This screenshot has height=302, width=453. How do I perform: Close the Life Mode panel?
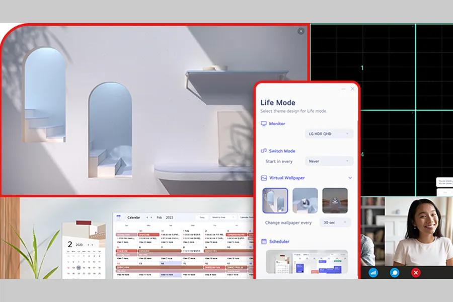[351, 89]
